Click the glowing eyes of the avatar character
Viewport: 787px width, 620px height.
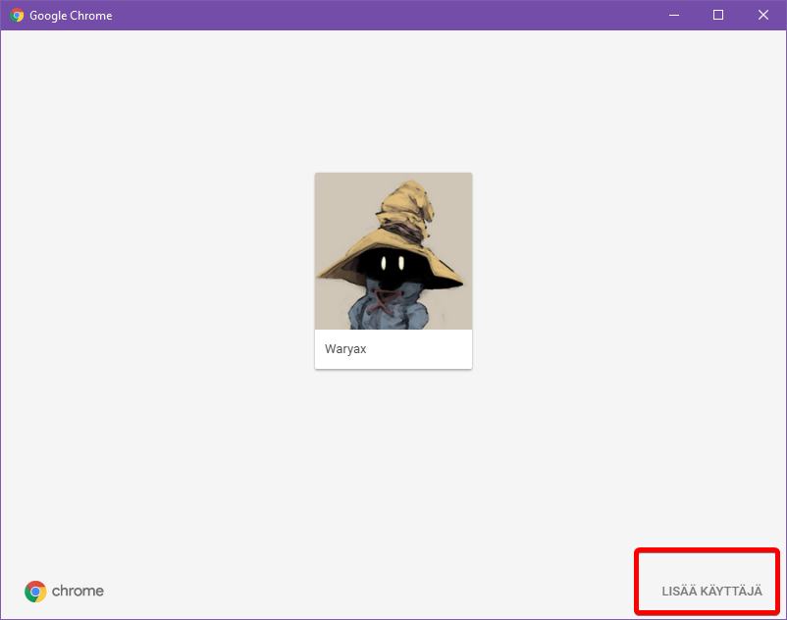(x=392, y=263)
